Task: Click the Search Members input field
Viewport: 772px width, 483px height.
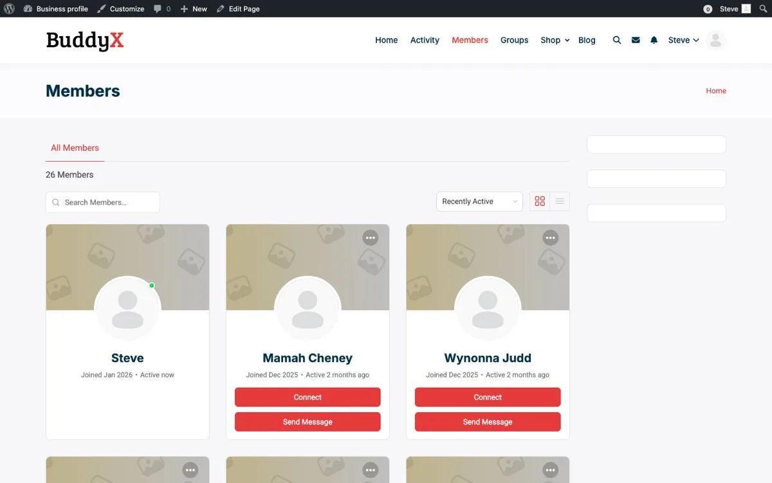Action: 102,202
